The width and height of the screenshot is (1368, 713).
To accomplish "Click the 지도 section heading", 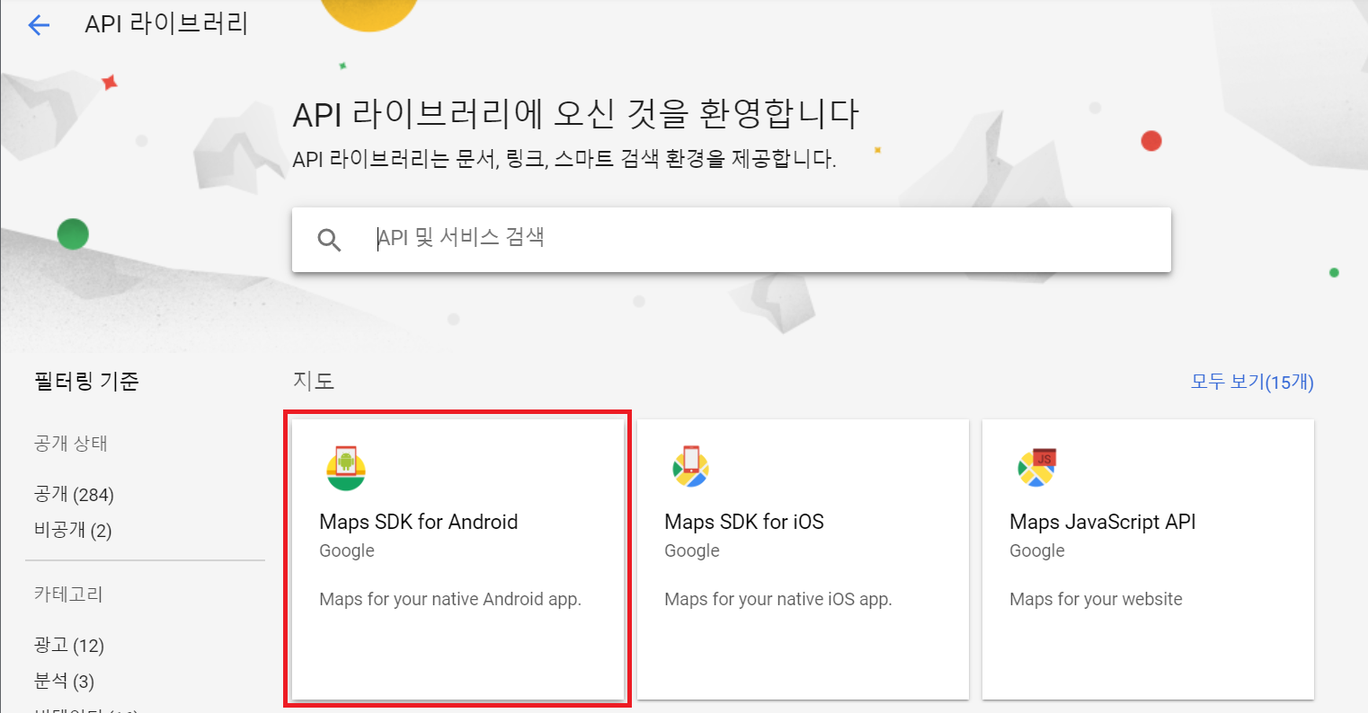I will (314, 381).
